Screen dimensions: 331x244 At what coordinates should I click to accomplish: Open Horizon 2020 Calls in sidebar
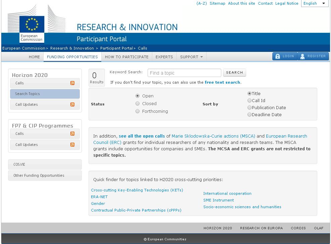(45, 83)
